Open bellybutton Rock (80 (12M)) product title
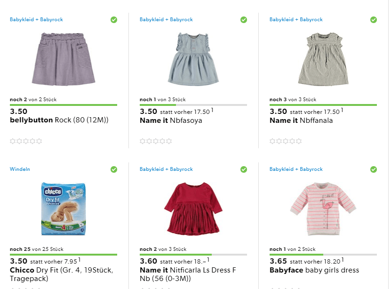This screenshot has width=391, height=289. (59, 120)
